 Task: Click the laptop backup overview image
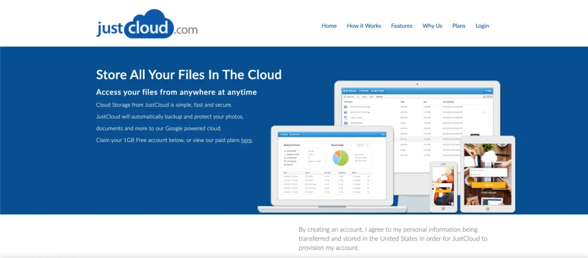(x=332, y=169)
